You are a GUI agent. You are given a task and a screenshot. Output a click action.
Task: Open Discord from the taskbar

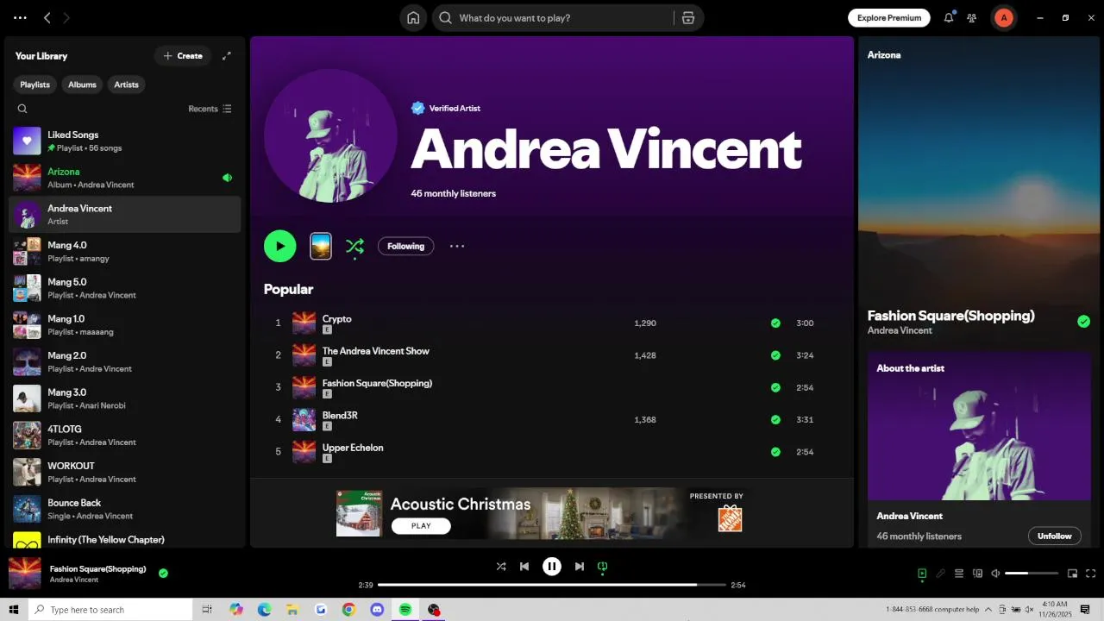pos(377,610)
